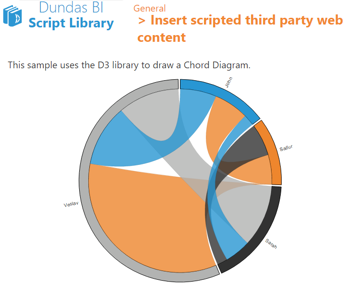Select the orange Saifur arc segment

click(x=271, y=153)
